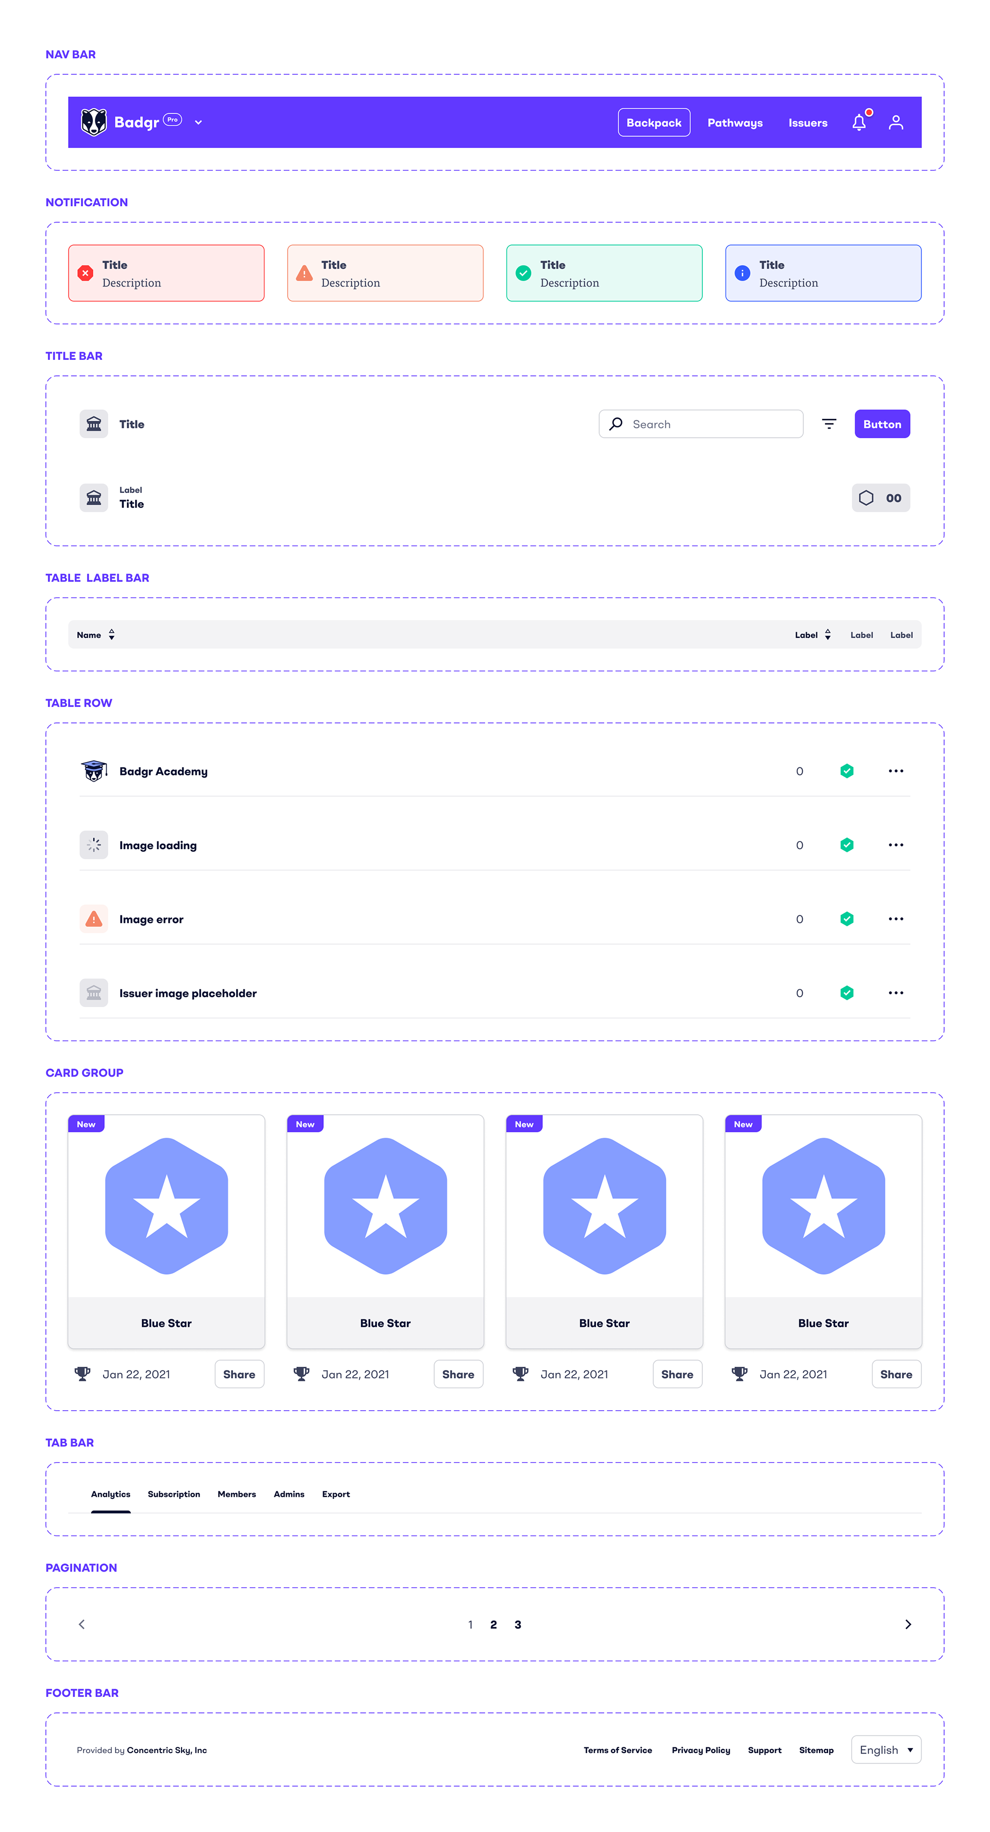Click the red error notification icon

click(86, 273)
